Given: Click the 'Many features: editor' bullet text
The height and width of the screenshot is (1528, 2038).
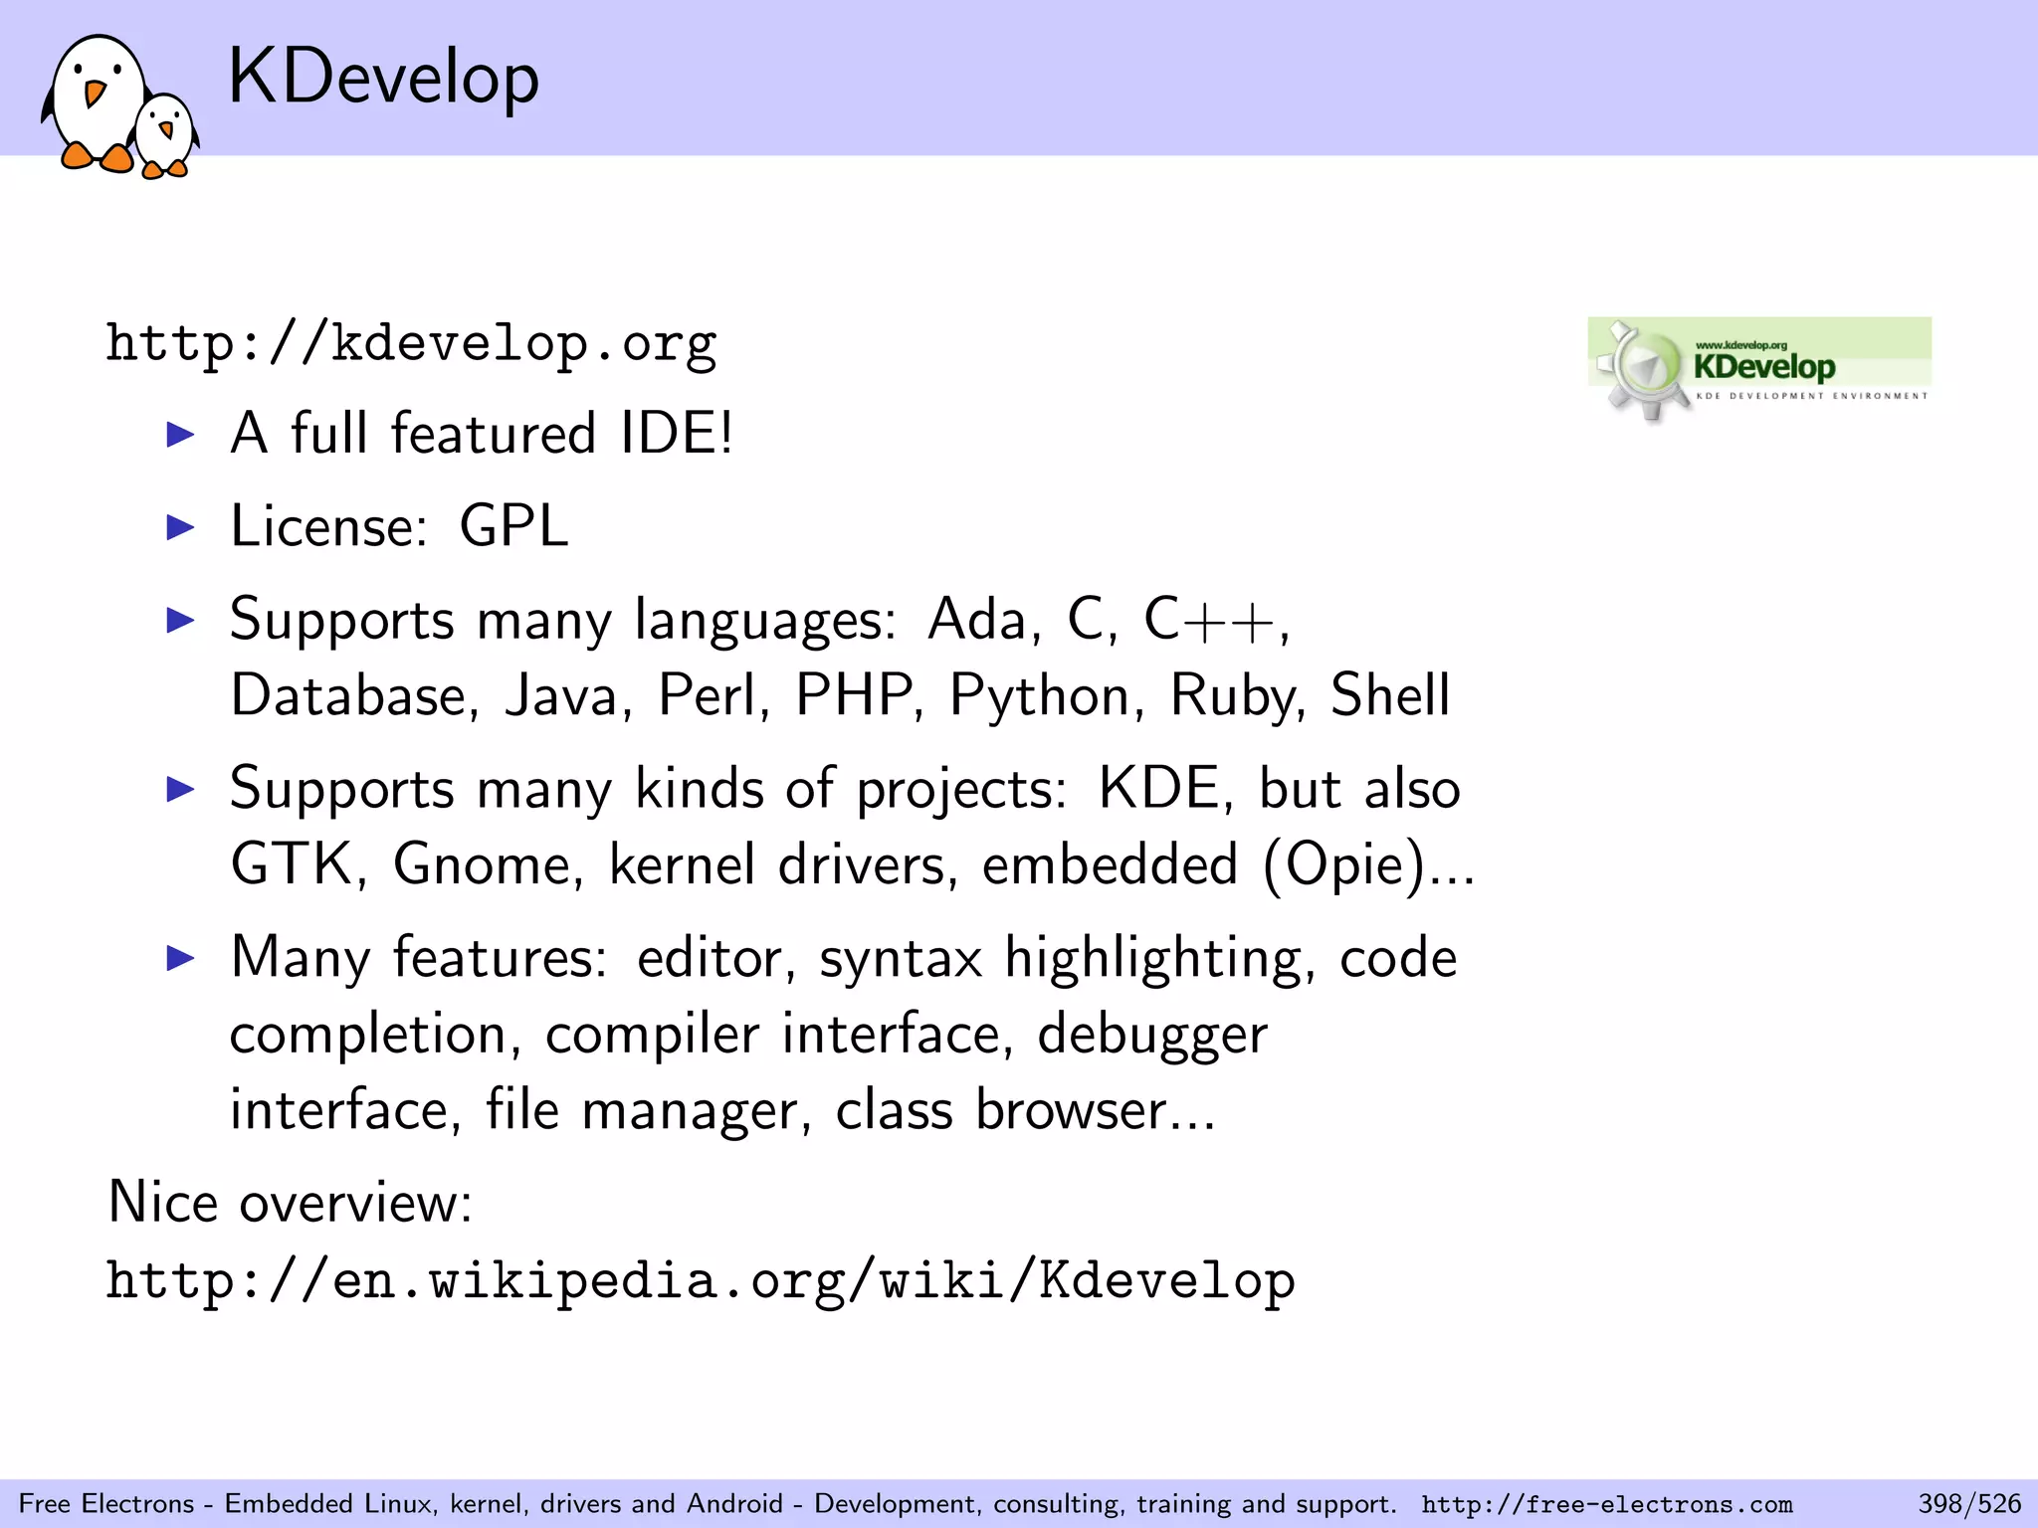Looking at the screenshot, I should tap(844, 958).
